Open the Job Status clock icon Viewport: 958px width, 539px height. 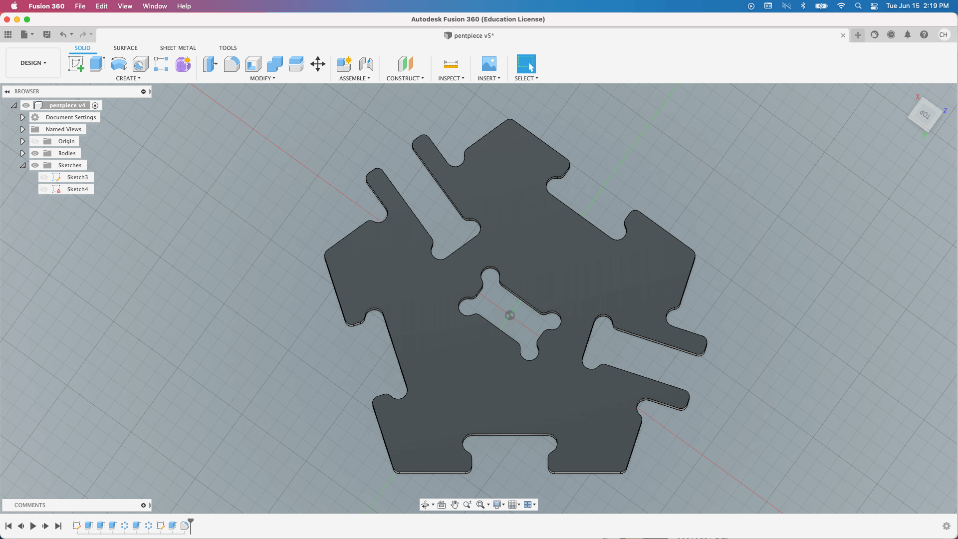coord(891,34)
